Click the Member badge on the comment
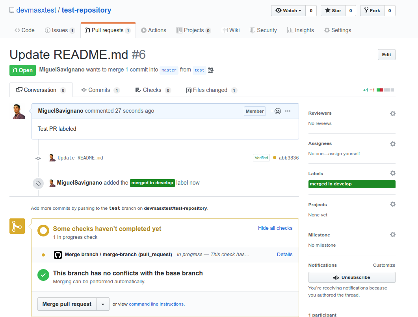418x317 pixels. click(x=255, y=111)
